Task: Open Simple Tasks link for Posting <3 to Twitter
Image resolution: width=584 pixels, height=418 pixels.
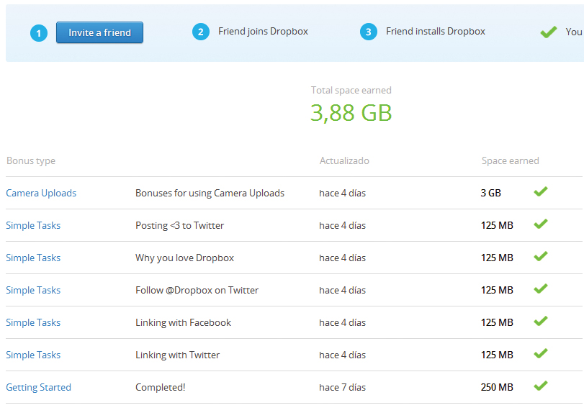Action: [x=33, y=226]
